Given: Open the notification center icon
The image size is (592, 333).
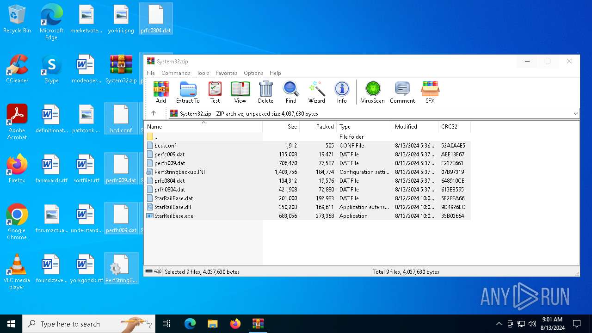Looking at the screenshot, I should [577, 324].
